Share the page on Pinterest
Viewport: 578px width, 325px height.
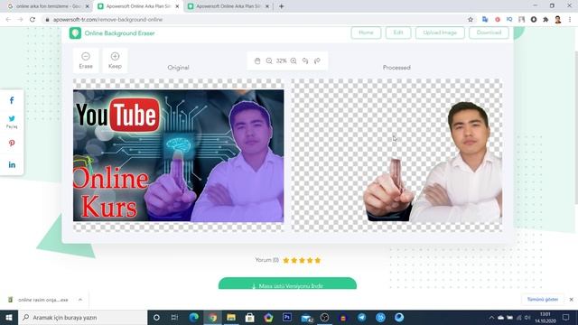[12, 143]
